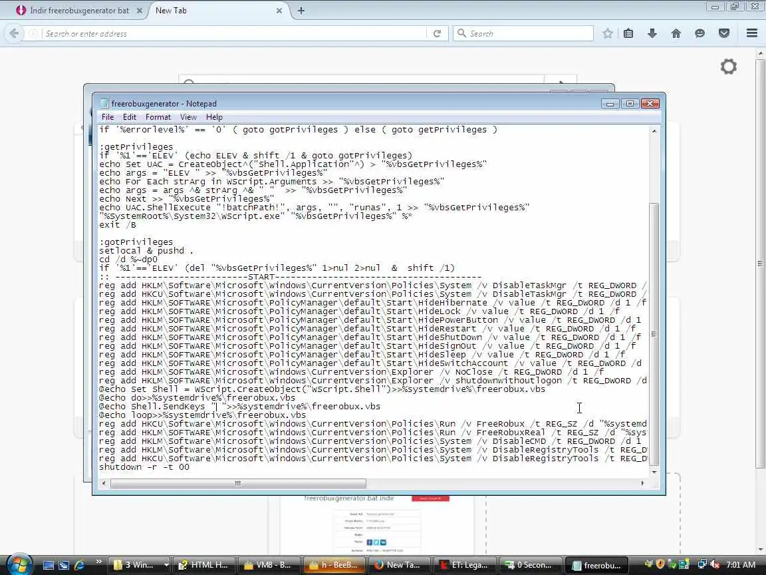Viewport: 766px width, 575px height.
Task: Switch to the h - BeeB... taskbar window
Action: point(334,565)
